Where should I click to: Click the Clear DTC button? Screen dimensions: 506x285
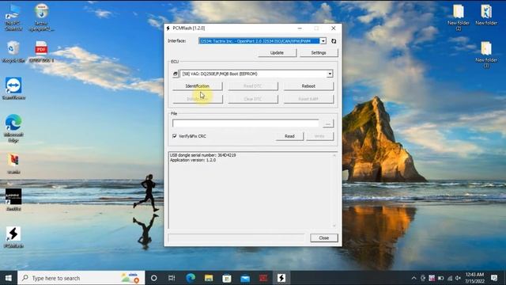point(253,99)
